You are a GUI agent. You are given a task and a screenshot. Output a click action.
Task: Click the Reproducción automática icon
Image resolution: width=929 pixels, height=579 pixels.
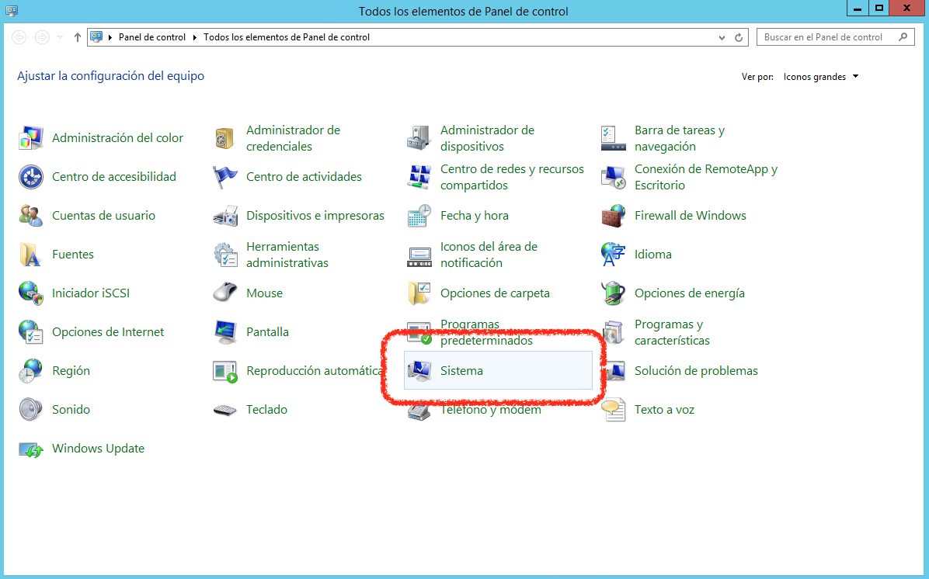pos(225,371)
